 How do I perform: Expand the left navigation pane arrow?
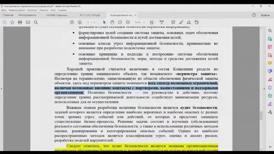pyautogui.click(x=2, y=89)
